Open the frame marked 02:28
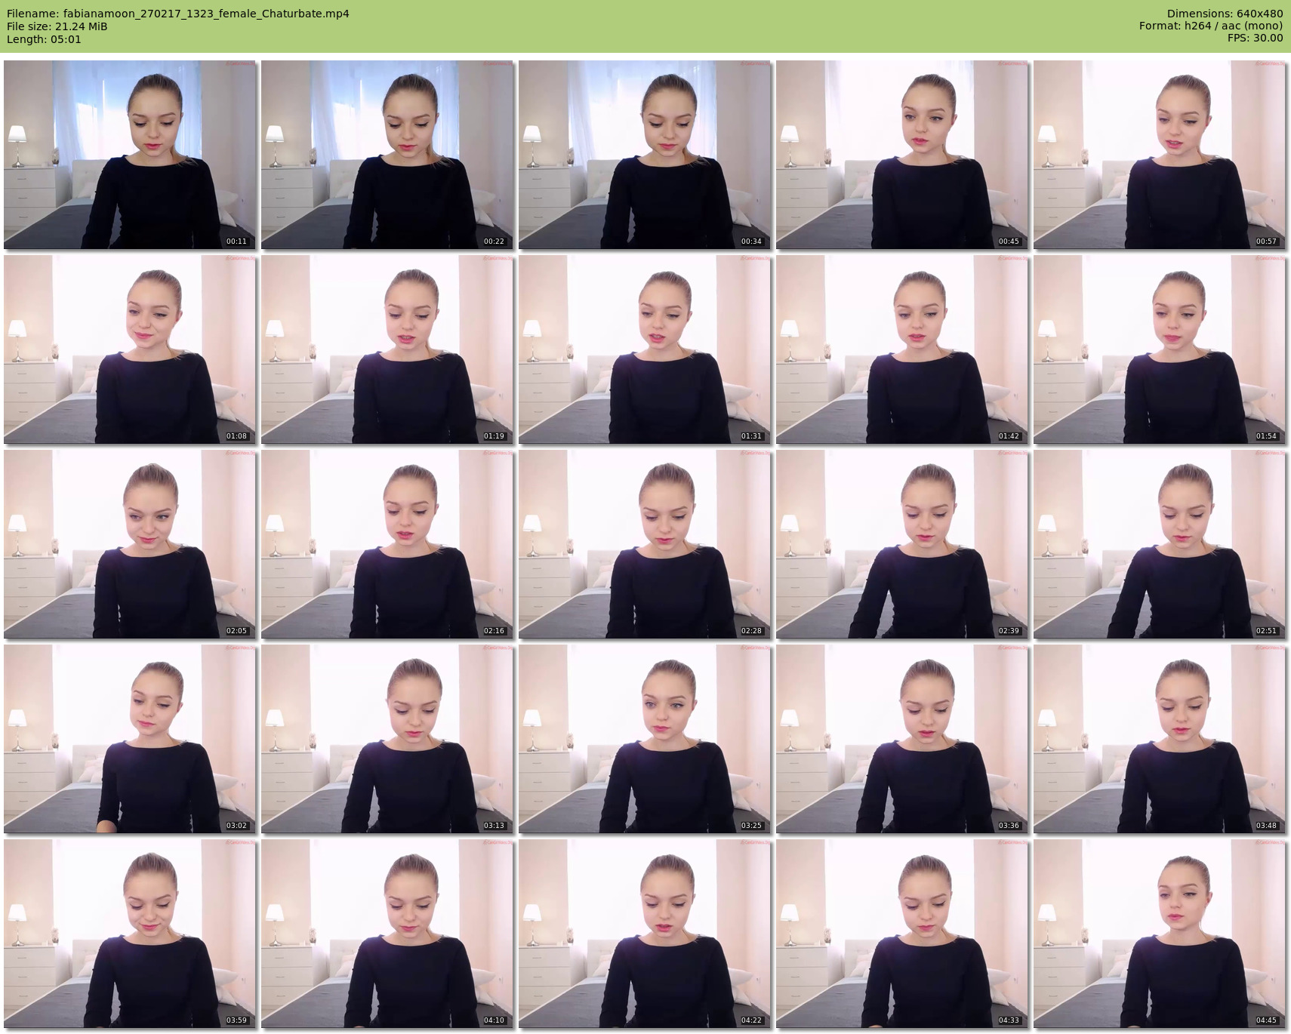 pos(645,544)
